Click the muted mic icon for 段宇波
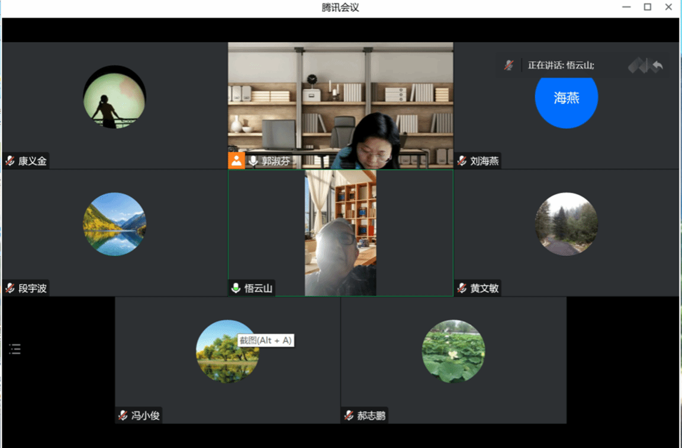The image size is (682, 448). point(9,288)
